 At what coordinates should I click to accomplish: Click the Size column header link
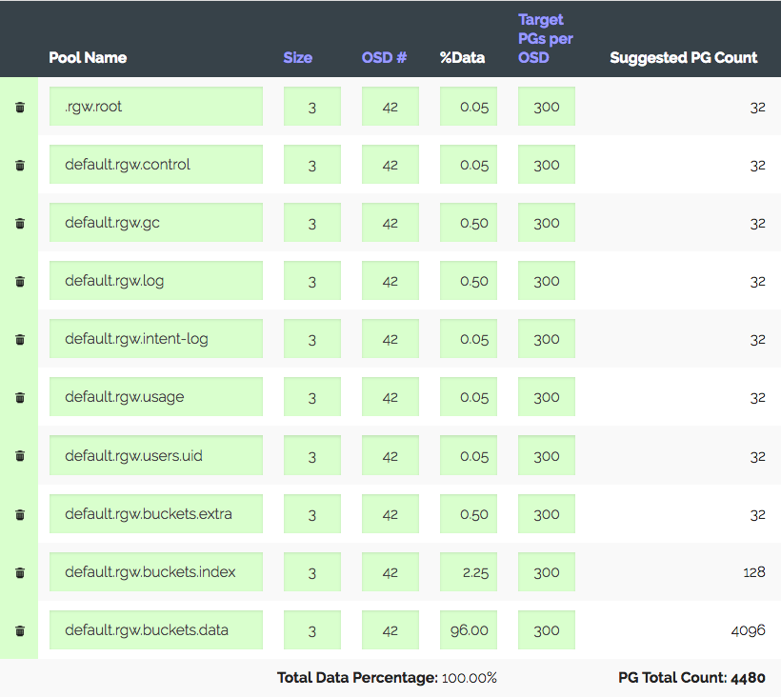click(297, 57)
